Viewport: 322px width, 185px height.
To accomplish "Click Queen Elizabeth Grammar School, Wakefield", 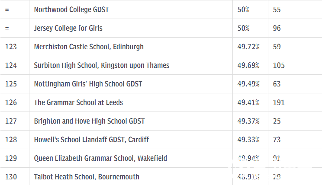I will tap(100, 158).
